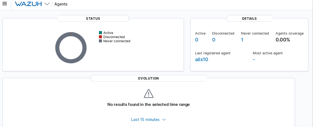Click the most active agent dash link
Image resolution: width=313 pixels, height=127 pixels.
[x=254, y=60]
